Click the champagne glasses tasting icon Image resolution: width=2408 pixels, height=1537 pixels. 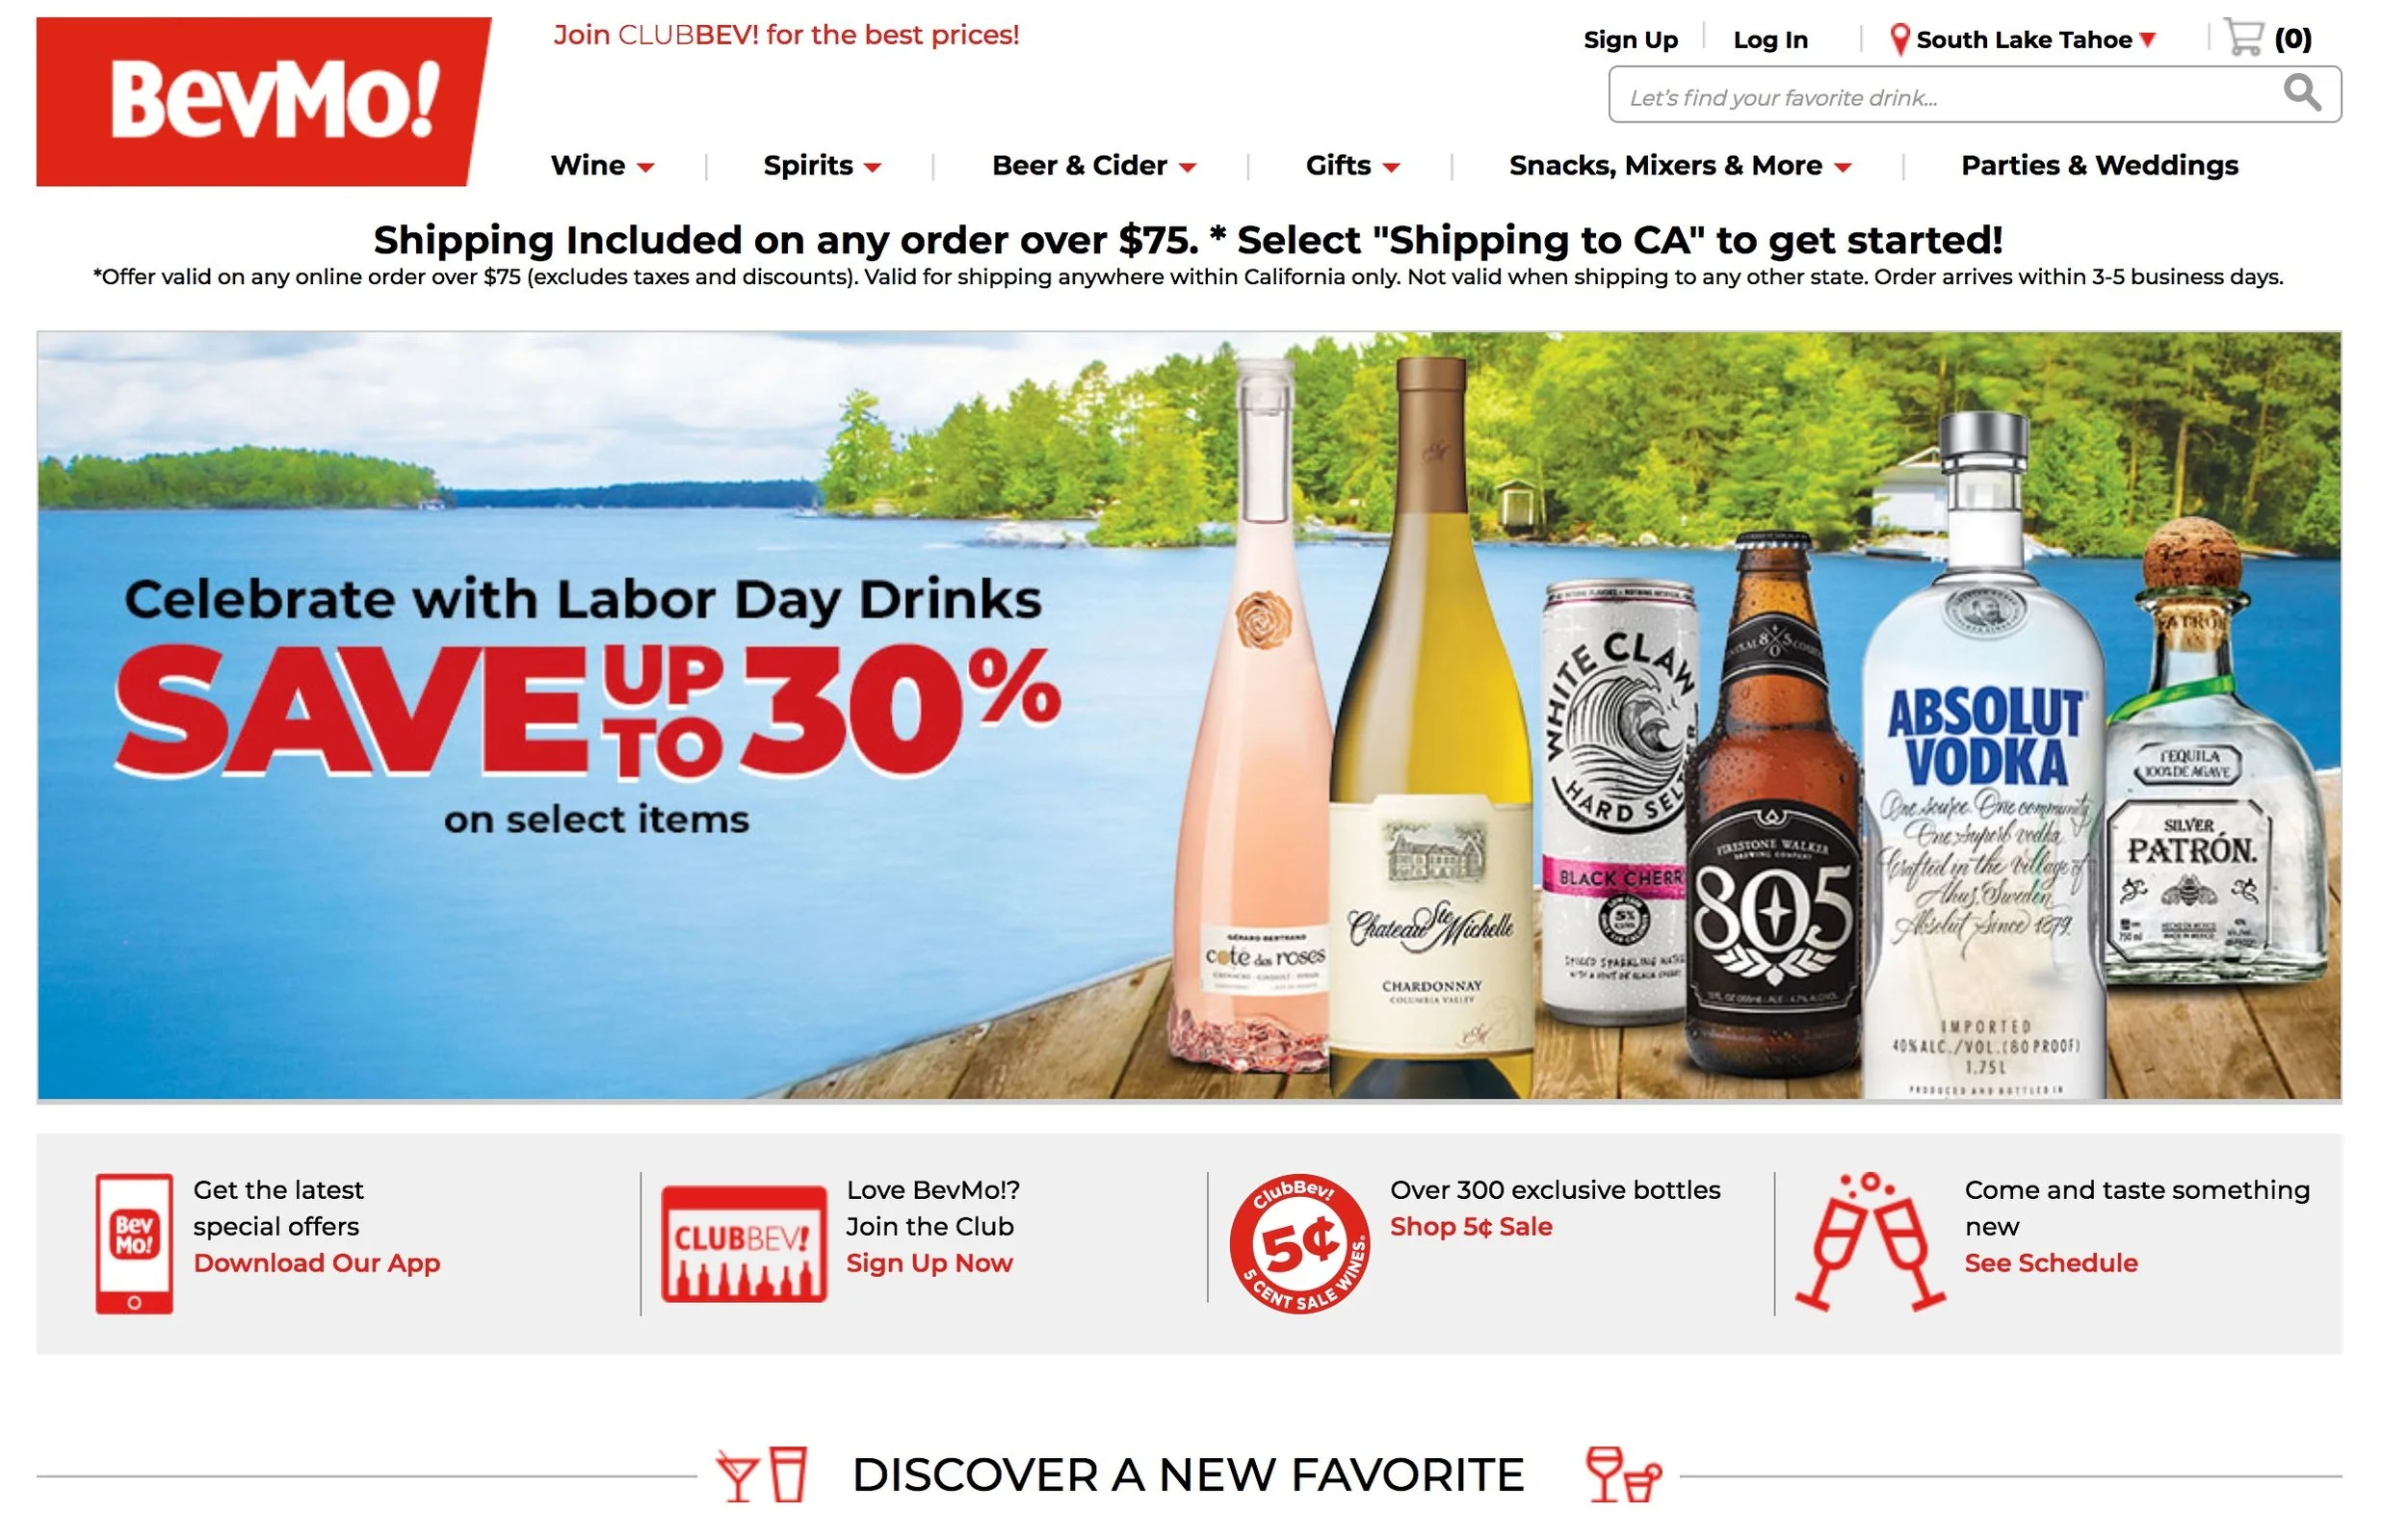coord(1870,1241)
